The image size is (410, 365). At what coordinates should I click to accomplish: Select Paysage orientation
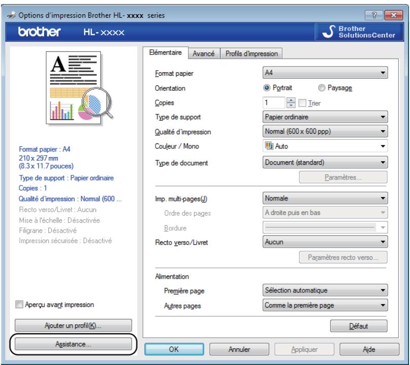(x=335, y=87)
